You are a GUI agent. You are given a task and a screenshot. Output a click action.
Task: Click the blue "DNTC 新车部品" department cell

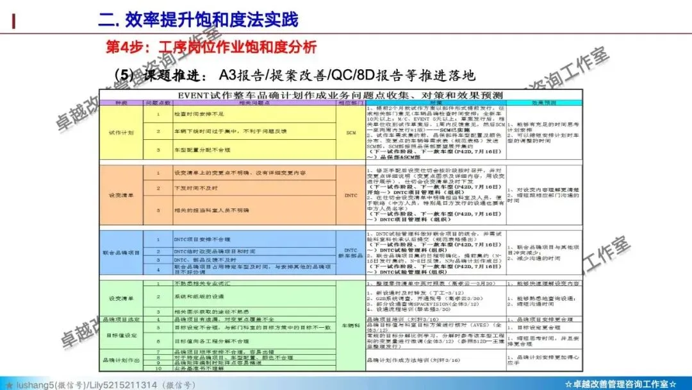pos(351,253)
